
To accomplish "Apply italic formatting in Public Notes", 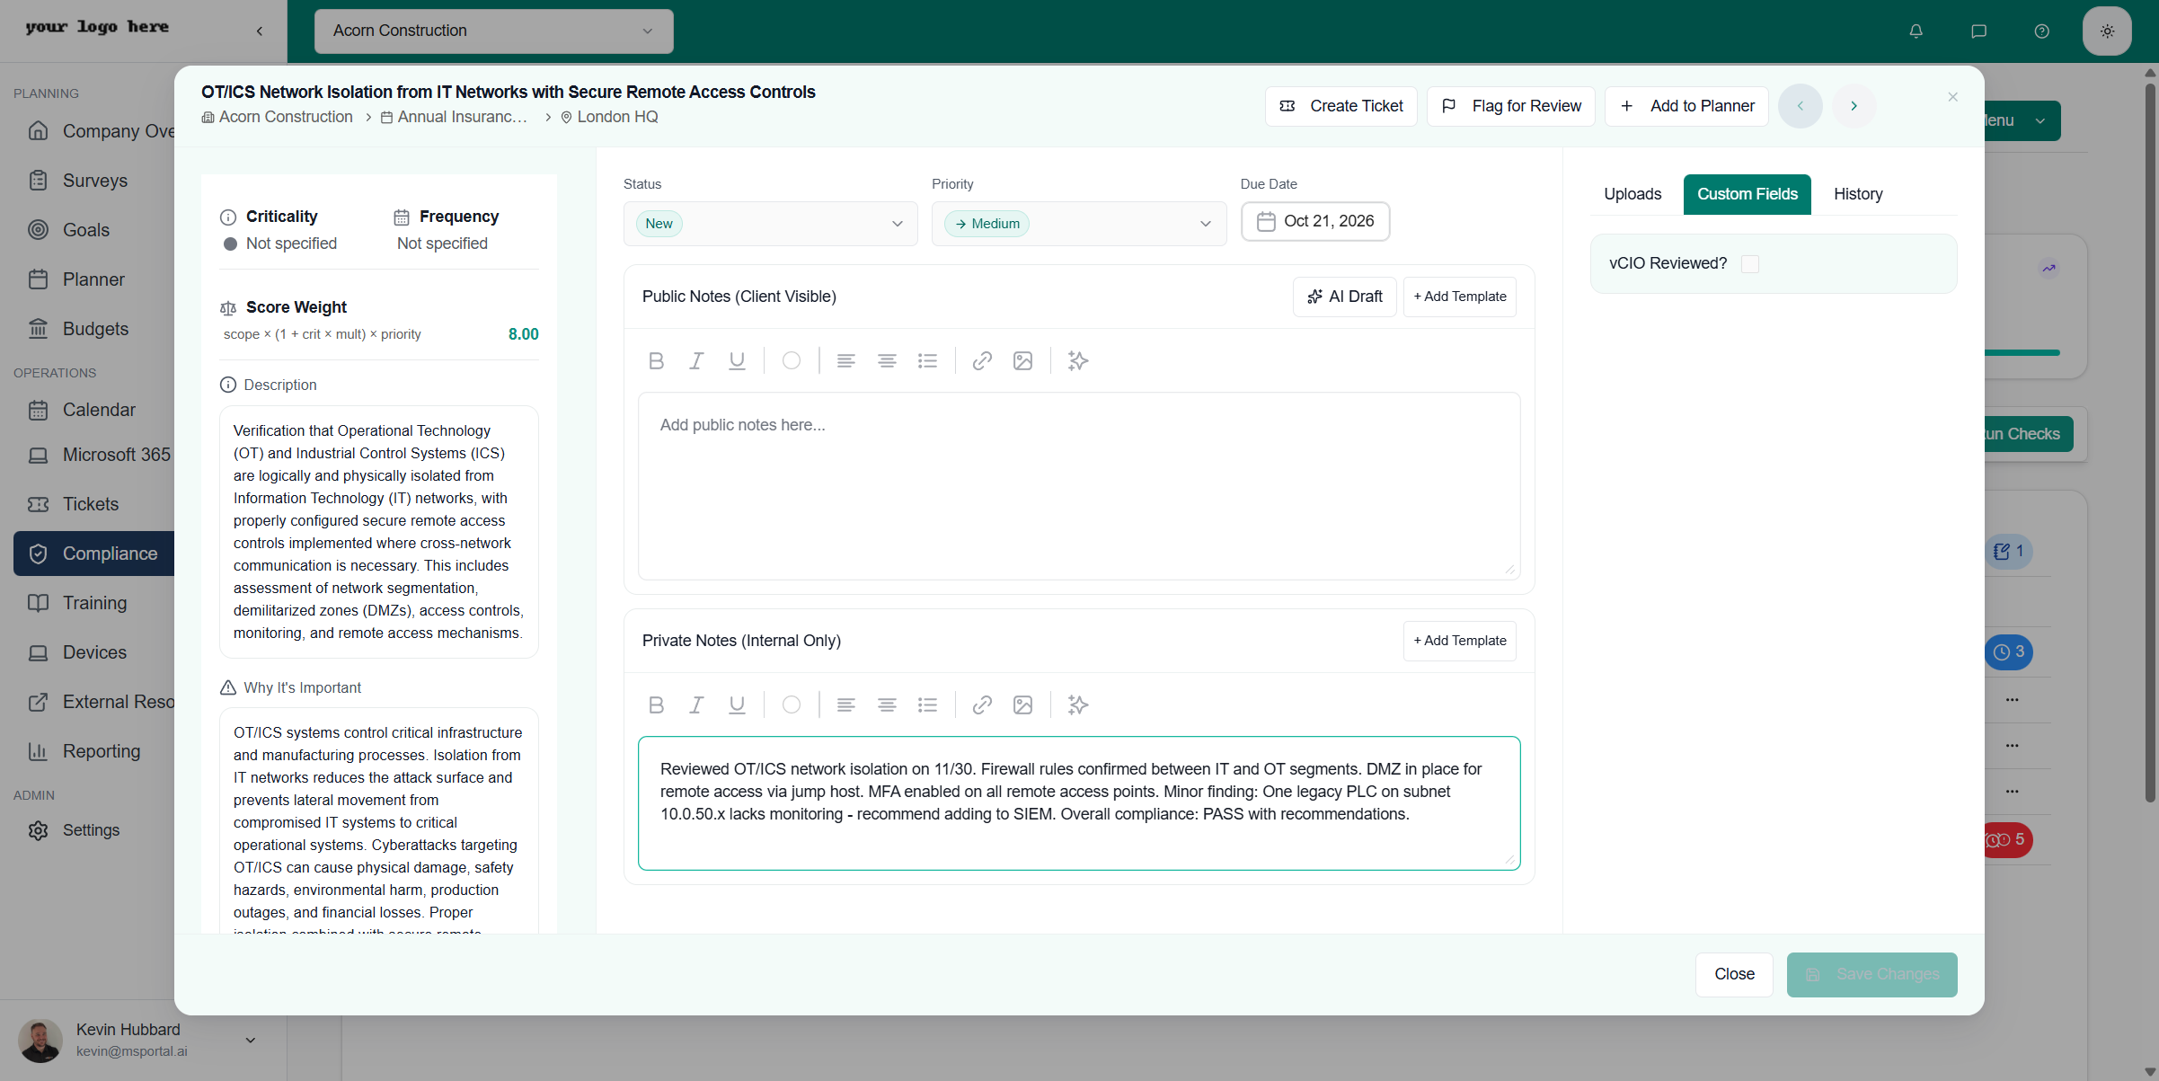I will click(x=695, y=360).
